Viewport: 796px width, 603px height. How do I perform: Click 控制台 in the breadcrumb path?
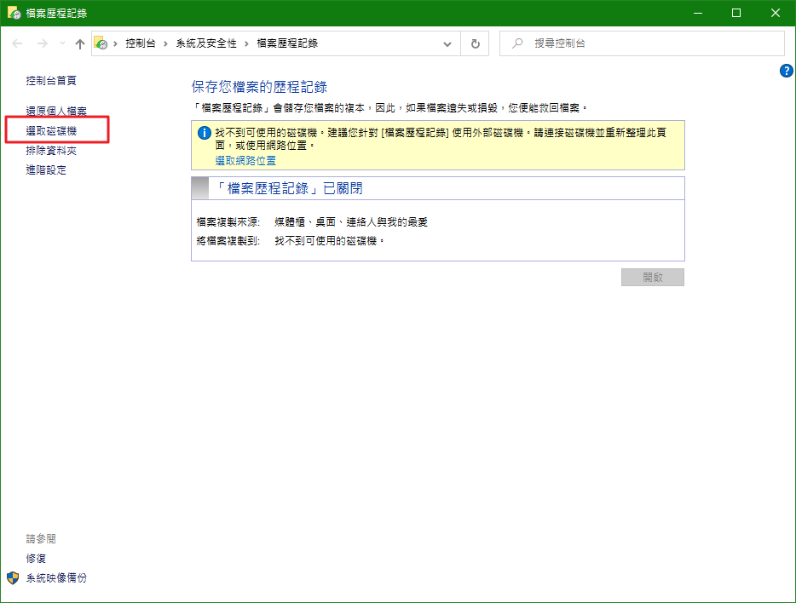click(x=141, y=43)
